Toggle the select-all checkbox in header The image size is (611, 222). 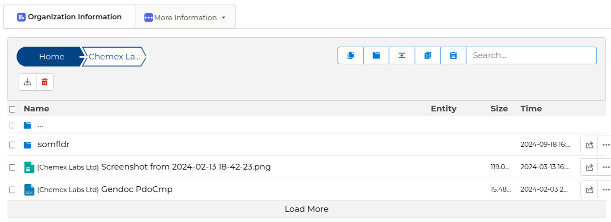point(12,109)
